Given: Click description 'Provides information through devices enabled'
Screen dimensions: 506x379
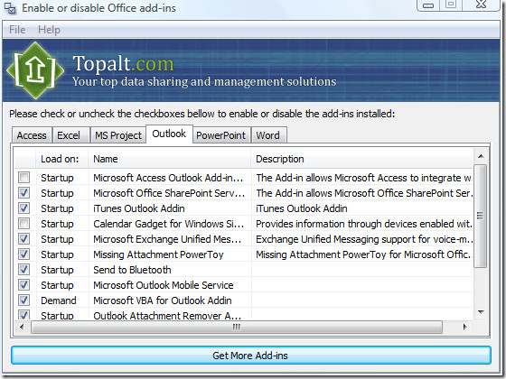Looking at the screenshot, I should (364, 224).
